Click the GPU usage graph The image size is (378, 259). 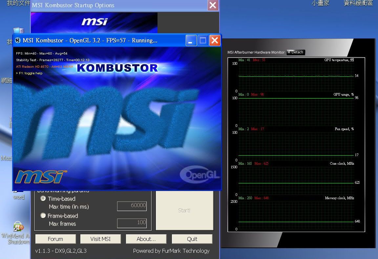coord(296,112)
